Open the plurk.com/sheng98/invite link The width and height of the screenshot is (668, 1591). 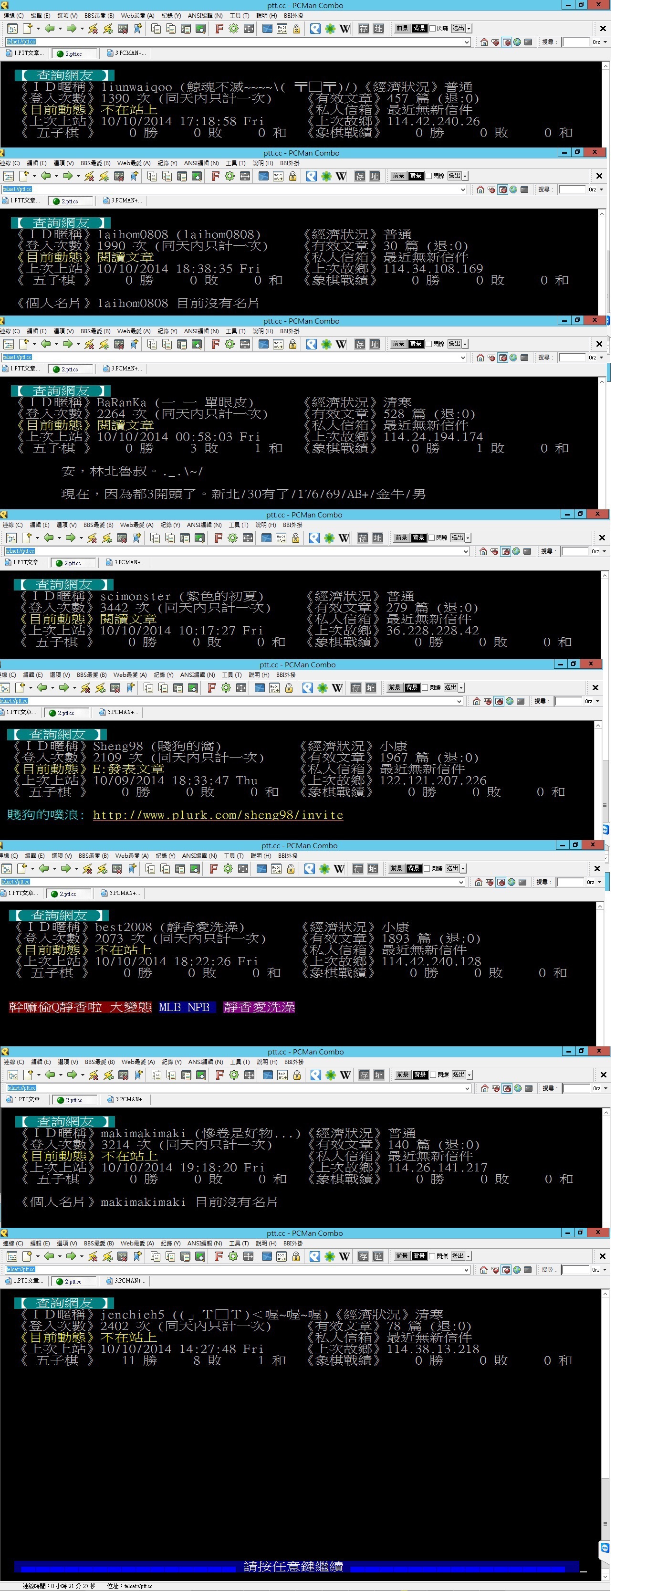coord(218,815)
